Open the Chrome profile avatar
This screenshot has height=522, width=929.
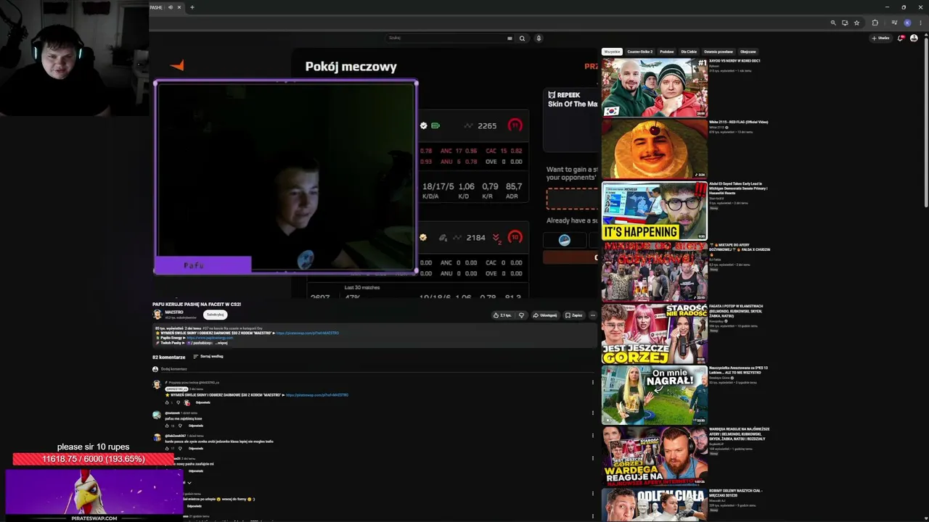click(x=907, y=23)
